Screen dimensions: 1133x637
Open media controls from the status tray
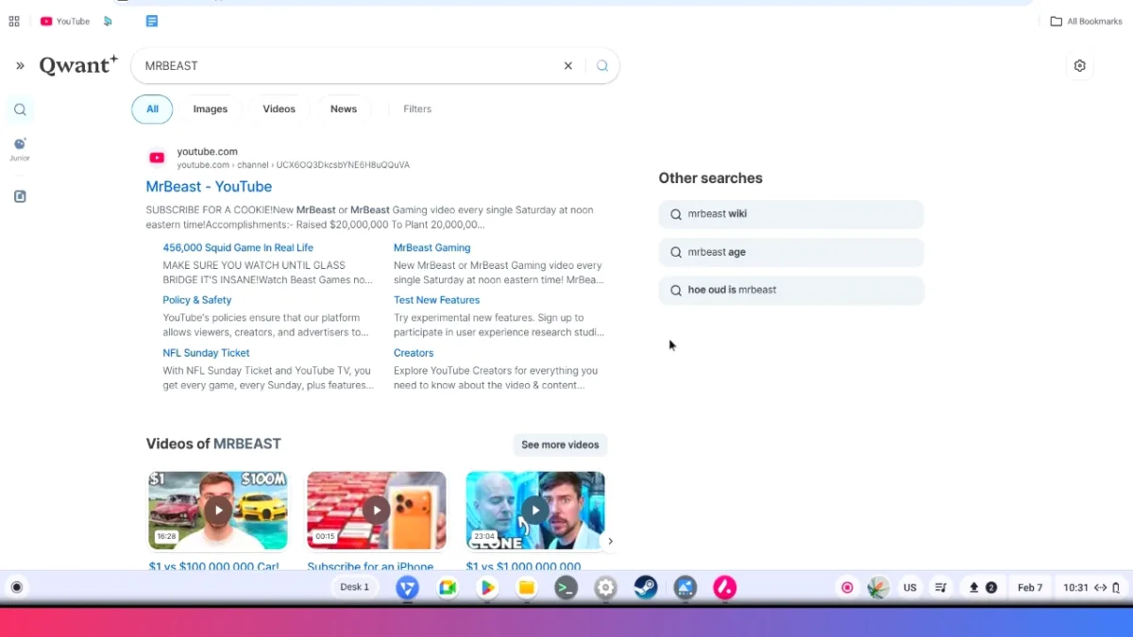click(940, 587)
